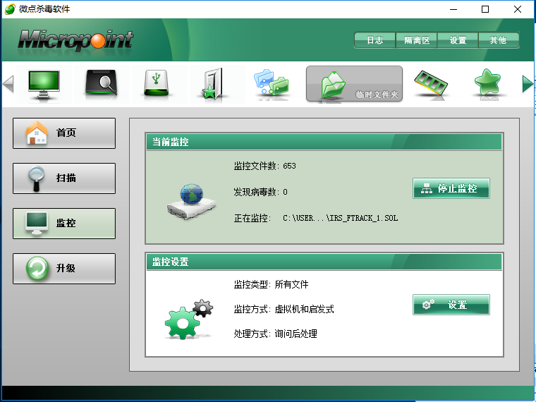
Task: Select the green star icon
Action: click(487, 83)
